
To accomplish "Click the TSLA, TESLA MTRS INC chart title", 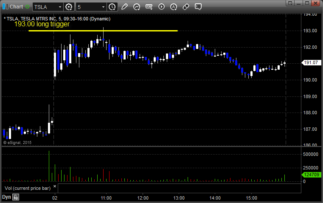I will point(57,19).
